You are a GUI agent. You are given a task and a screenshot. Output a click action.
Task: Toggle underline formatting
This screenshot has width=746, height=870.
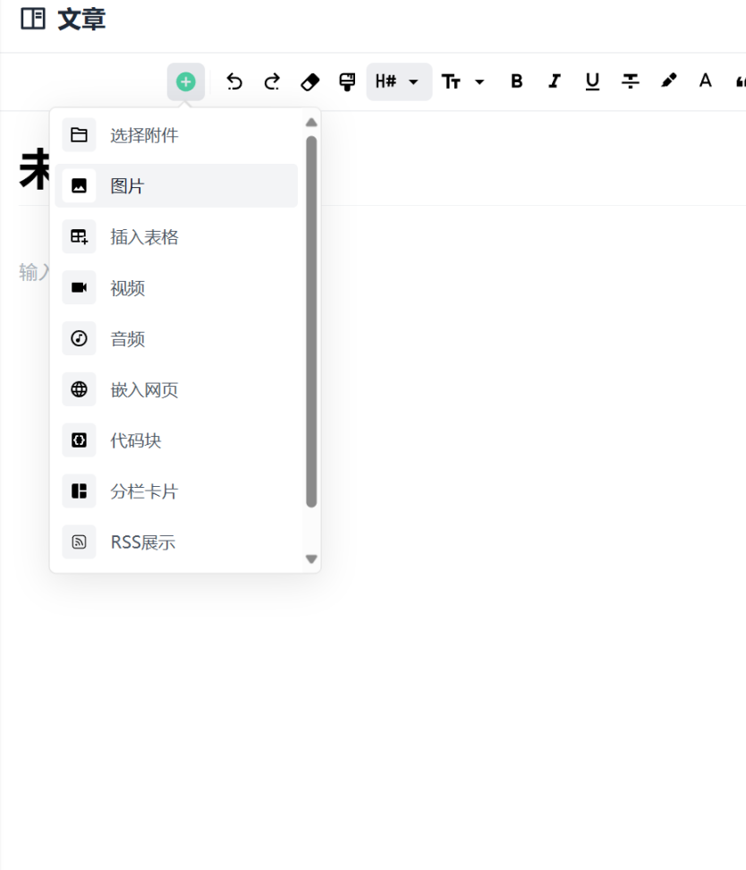(592, 81)
